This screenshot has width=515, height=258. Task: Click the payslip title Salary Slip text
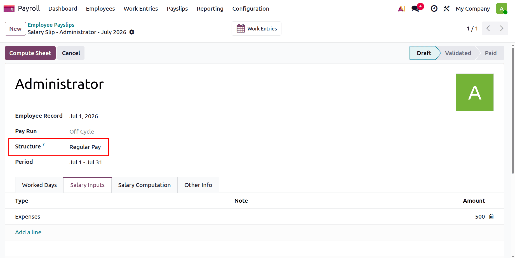click(x=77, y=32)
